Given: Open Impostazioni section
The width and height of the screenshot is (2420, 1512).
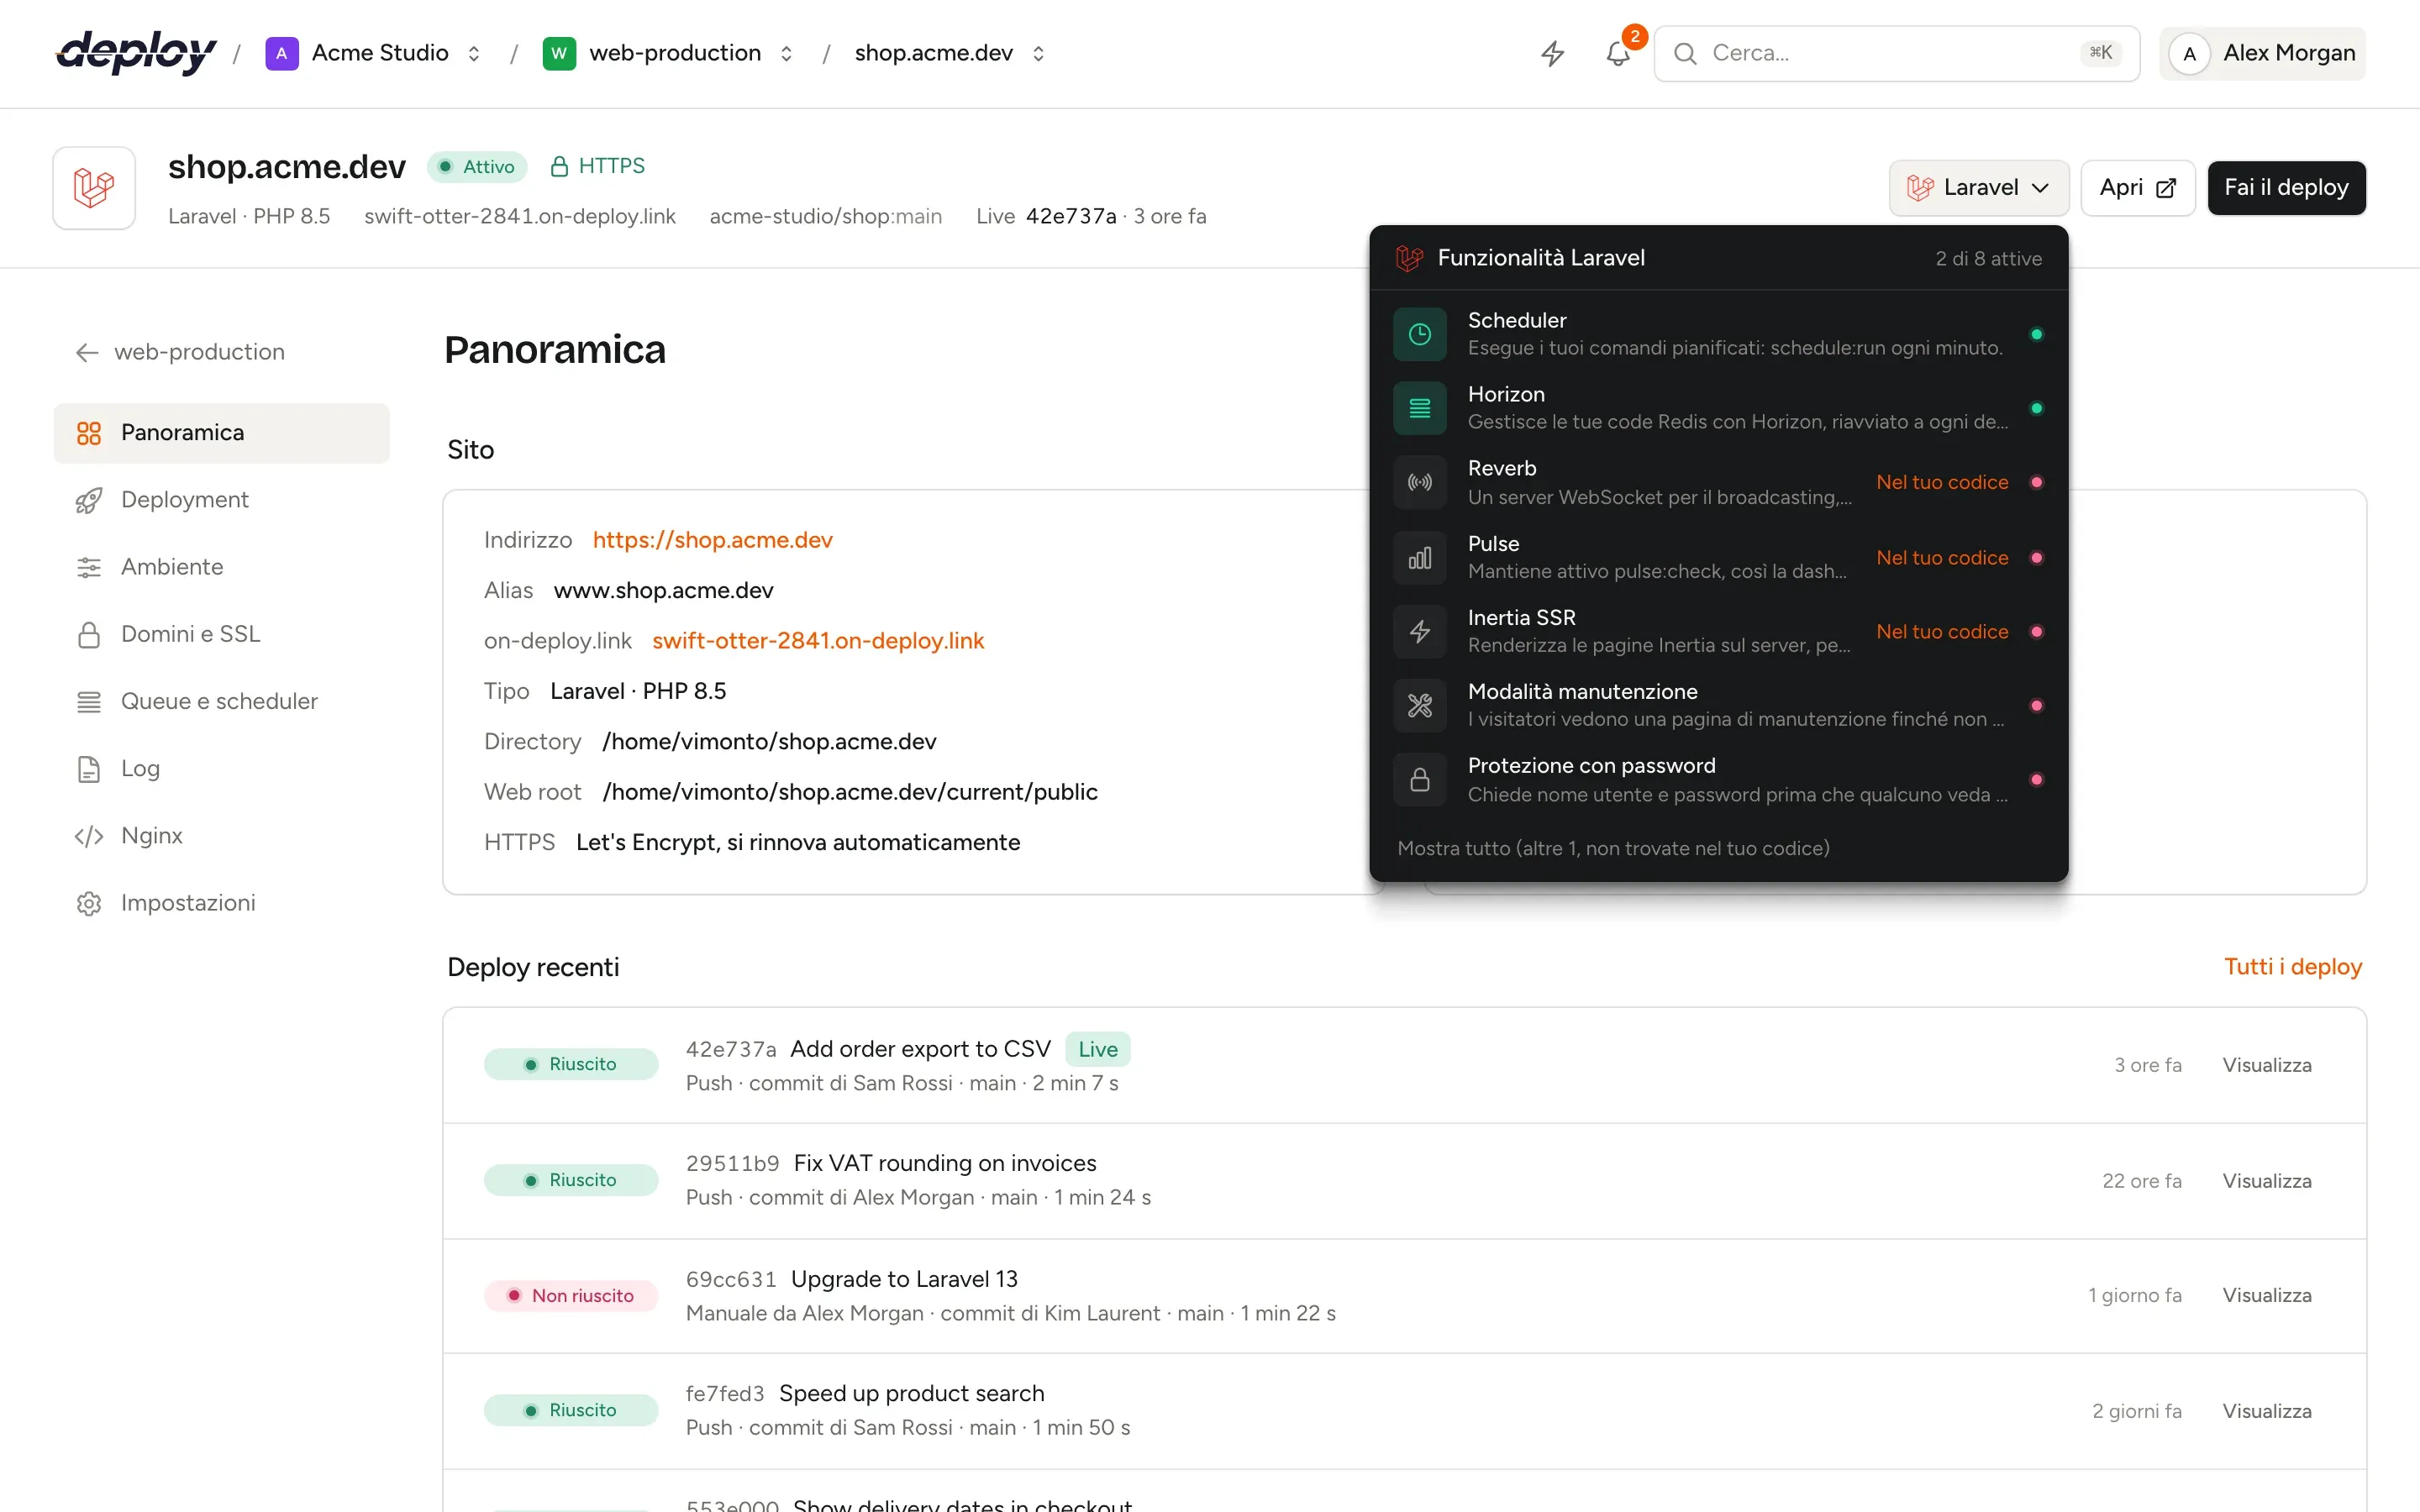Looking at the screenshot, I should point(221,902).
